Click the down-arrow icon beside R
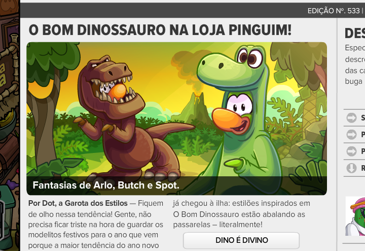The width and height of the screenshot is (365, 251). coord(351,168)
